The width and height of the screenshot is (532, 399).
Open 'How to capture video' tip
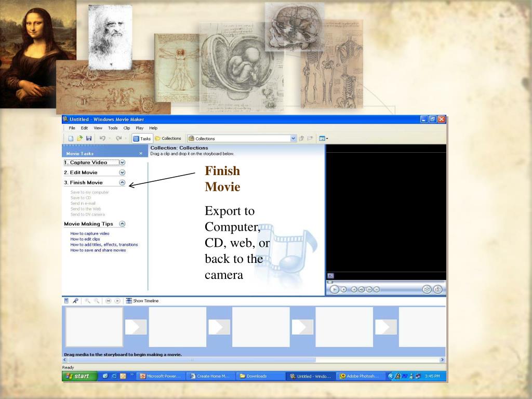click(x=90, y=233)
